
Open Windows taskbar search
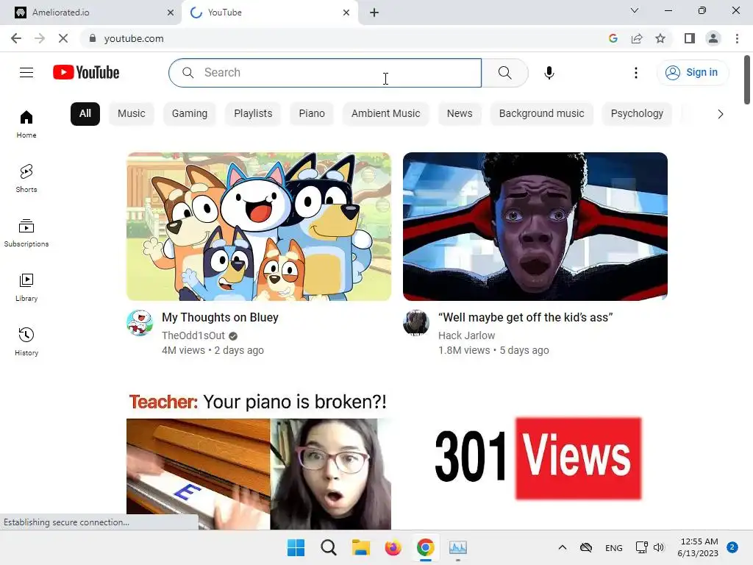coord(329,547)
